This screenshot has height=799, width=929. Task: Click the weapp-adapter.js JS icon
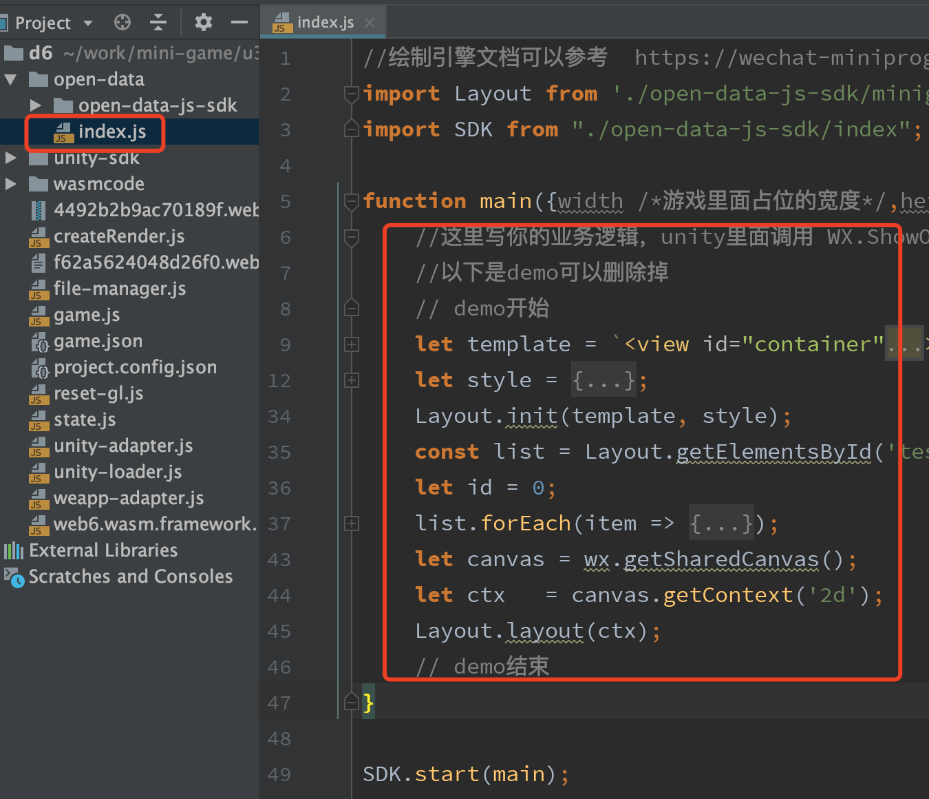(39, 499)
